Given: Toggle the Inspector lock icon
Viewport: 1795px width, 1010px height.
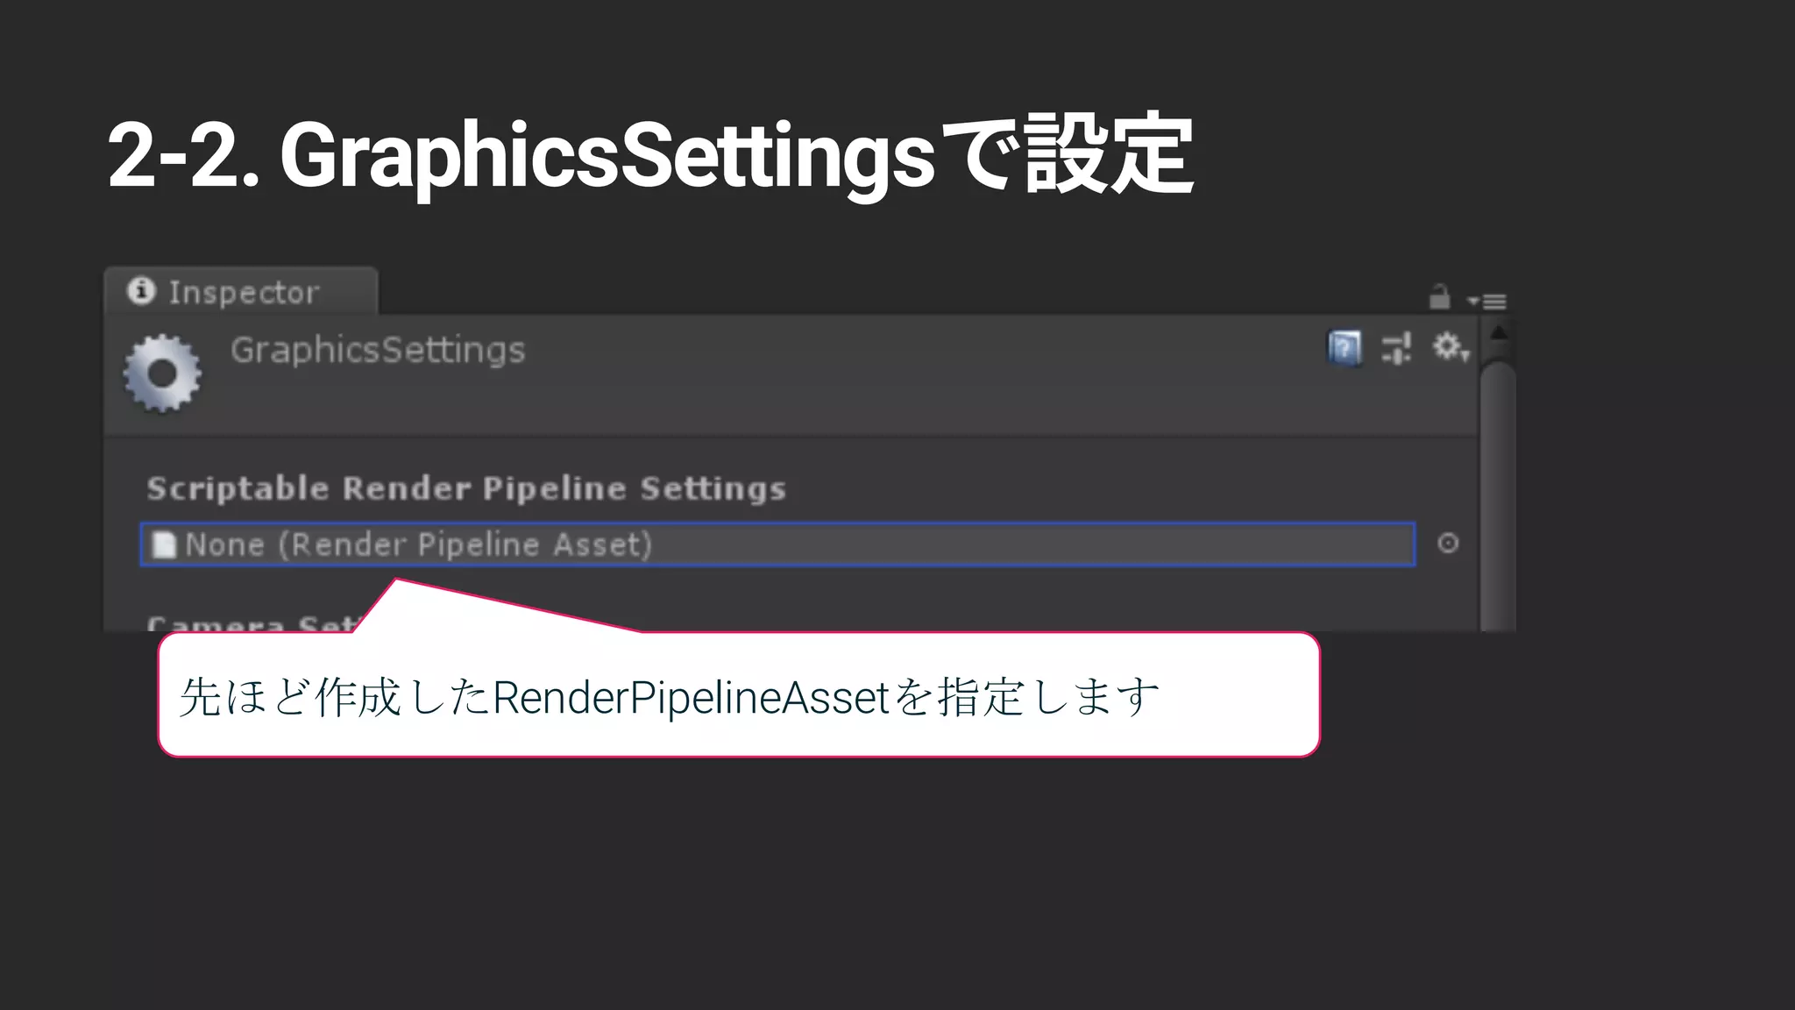Looking at the screenshot, I should [1439, 297].
